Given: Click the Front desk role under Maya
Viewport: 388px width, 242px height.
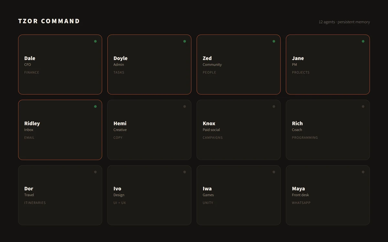Looking at the screenshot, I should pos(300,195).
